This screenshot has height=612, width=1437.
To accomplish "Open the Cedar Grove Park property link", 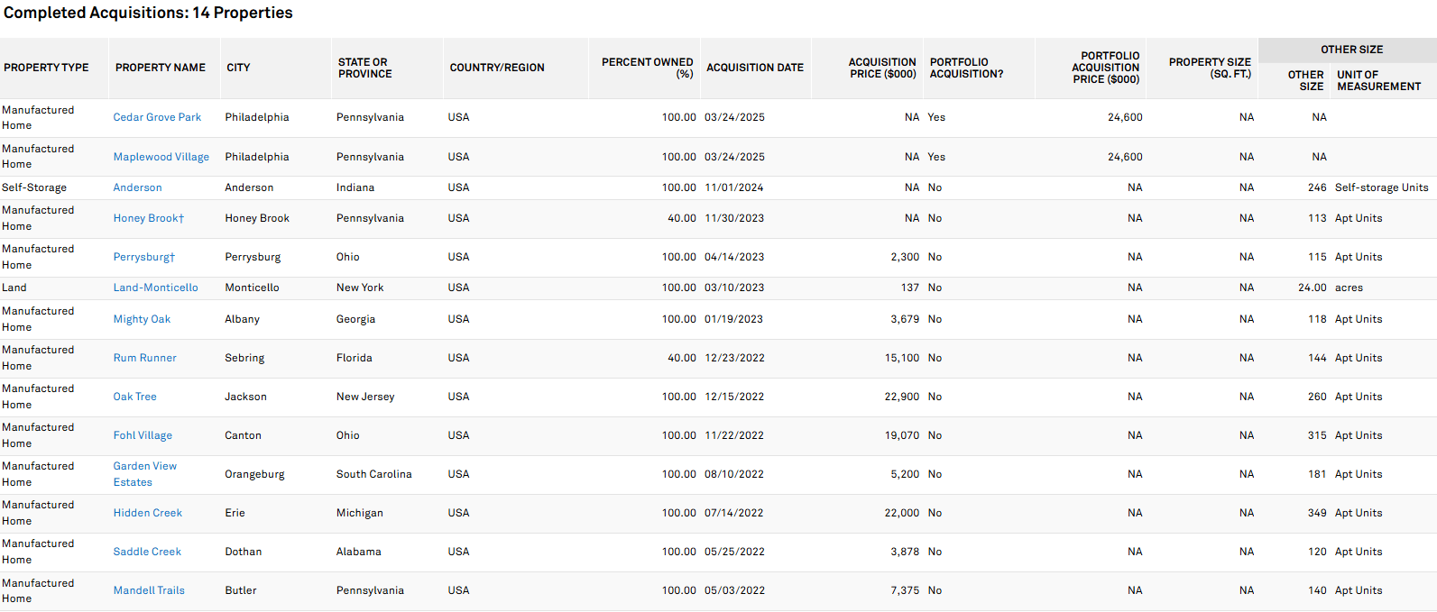I will pos(157,117).
